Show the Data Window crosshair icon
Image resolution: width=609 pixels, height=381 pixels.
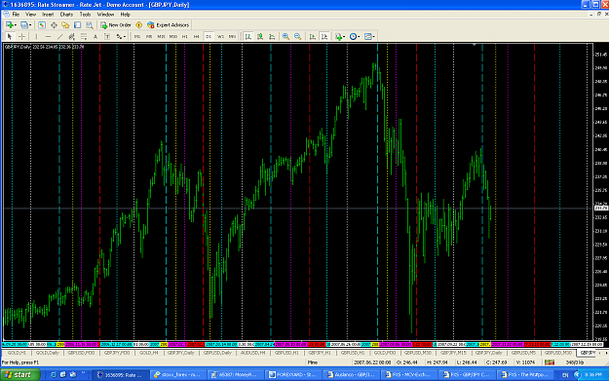click(54, 25)
